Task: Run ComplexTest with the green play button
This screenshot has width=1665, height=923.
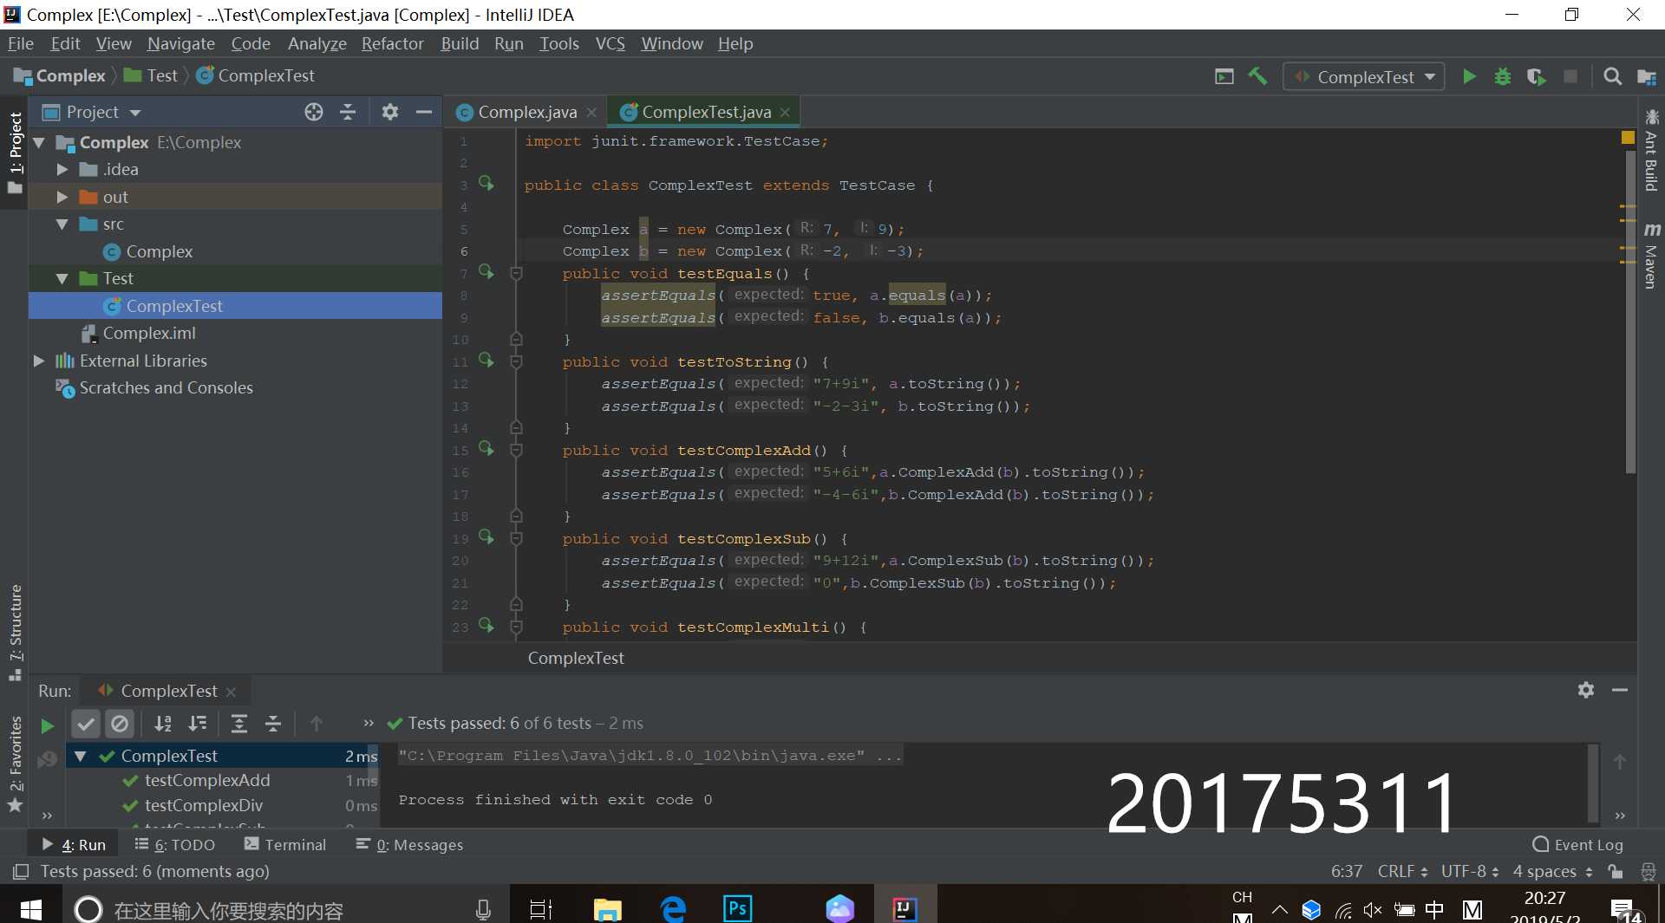Action: pyautogui.click(x=1469, y=76)
